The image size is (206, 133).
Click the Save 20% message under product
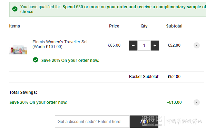pyautogui.click(x=70, y=60)
